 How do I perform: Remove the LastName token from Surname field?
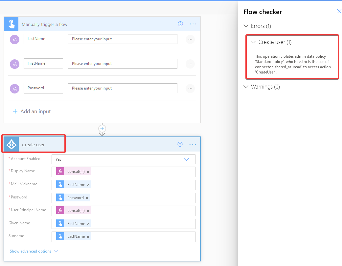pyautogui.click(x=88, y=236)
